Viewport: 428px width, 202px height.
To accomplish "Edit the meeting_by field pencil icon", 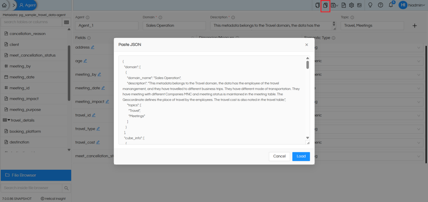I will click(x=99, y=74).
